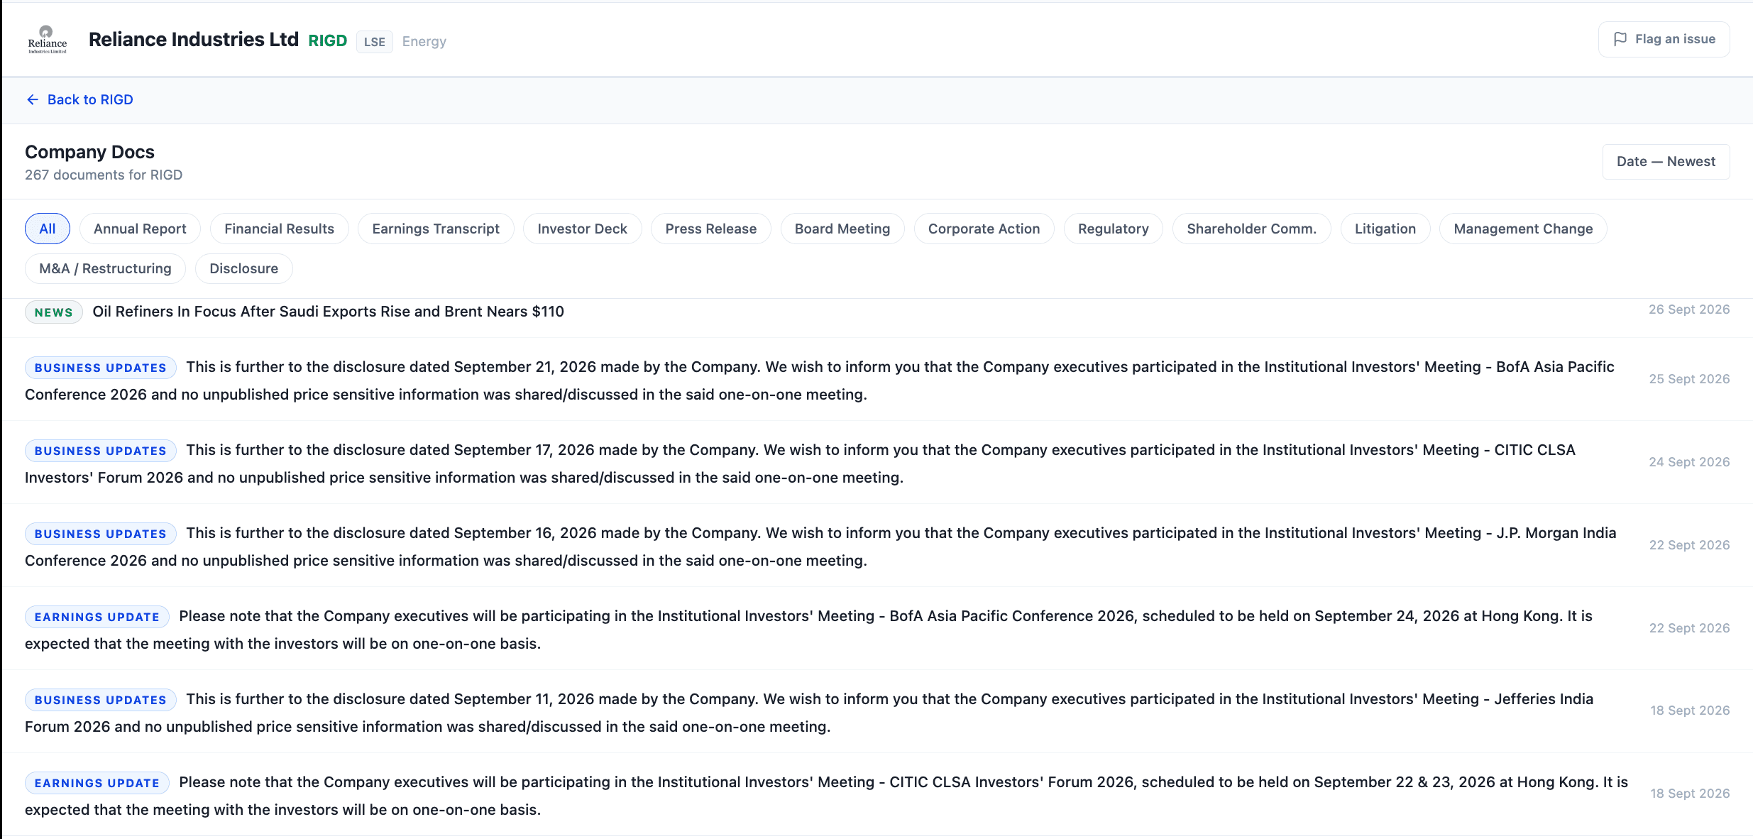Click the EARNINGS UPDATE tag on CITIC CLSA notice
The width and height of the screenshot is (1753, 839).
97,783
